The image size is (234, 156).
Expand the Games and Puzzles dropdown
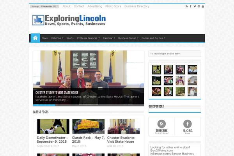[153, 38]
